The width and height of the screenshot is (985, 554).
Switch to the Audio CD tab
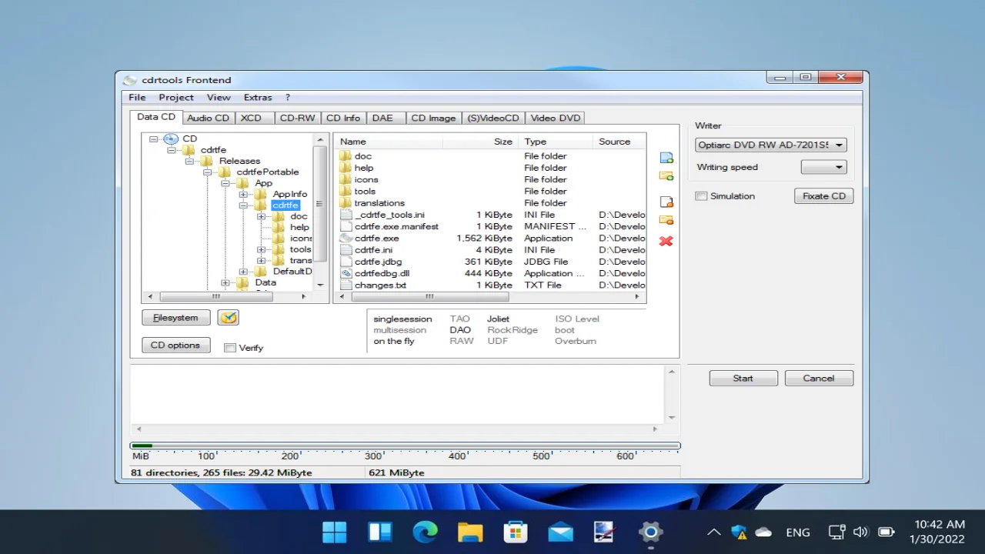[208, 118]
